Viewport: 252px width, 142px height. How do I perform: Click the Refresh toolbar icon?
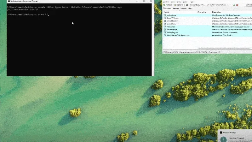[x=165, y=5]
